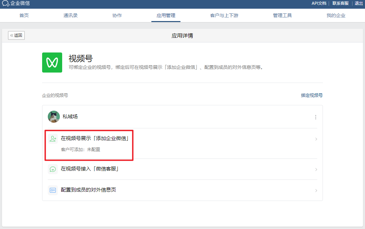
Task: Click the 企业的视频号 section label
Action: [55, 95]
